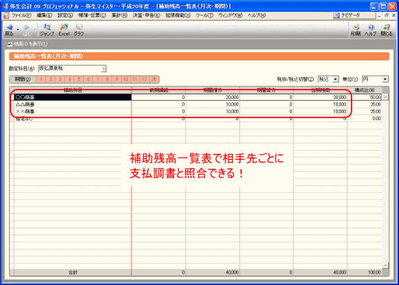Image resolution: width=399 pixels, height=285 pixels.
Task: Select the 期間(O) button
Action: 22,79
